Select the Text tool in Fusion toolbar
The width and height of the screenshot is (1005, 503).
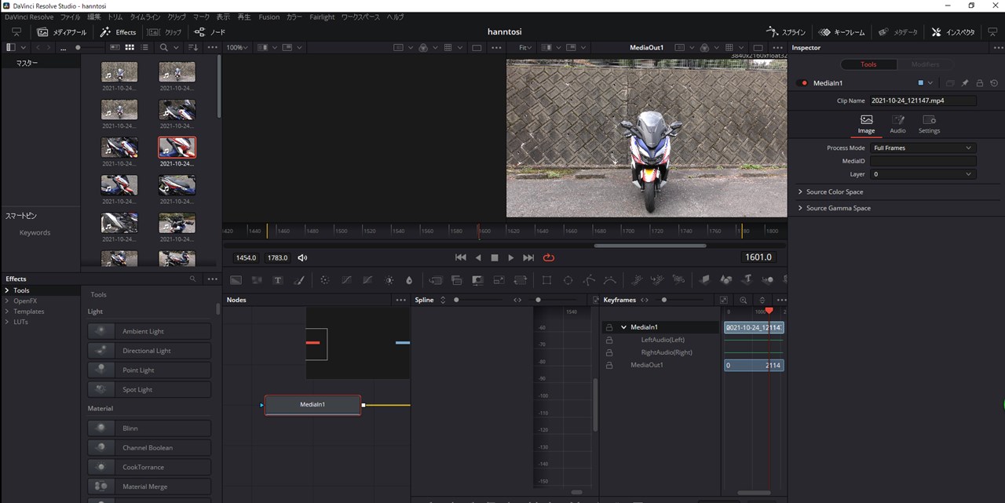point(277,280)
